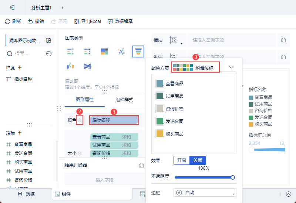Image resolution: width=296 pixels, height=203 pixels.
Task: Expand the 配色方案 color scheme dropdown
Action: [x=232, y=67]
